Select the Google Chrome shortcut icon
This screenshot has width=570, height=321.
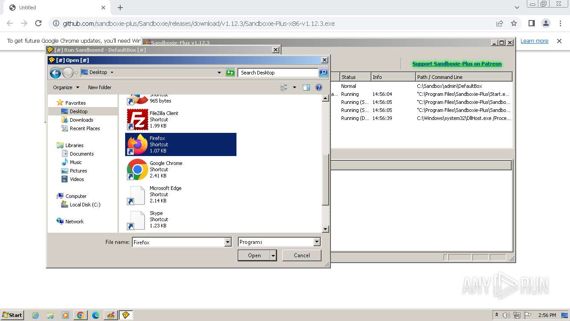tap(137, 169)
